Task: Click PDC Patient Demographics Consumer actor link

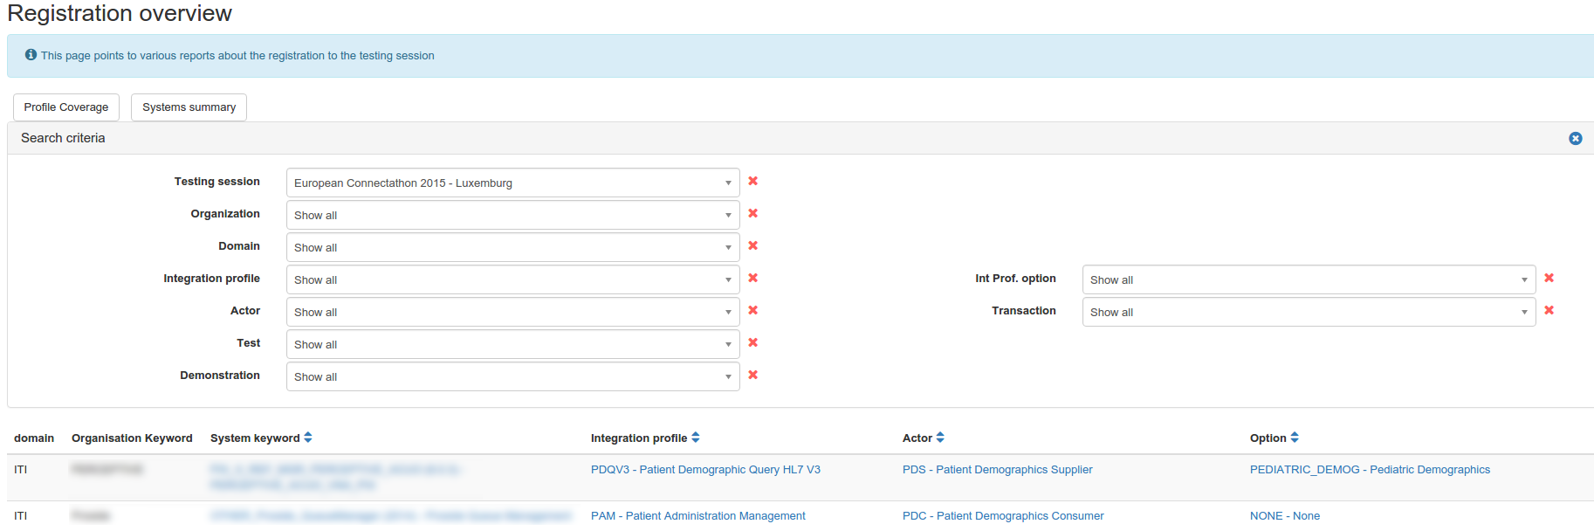Action: click(1002, 516)
